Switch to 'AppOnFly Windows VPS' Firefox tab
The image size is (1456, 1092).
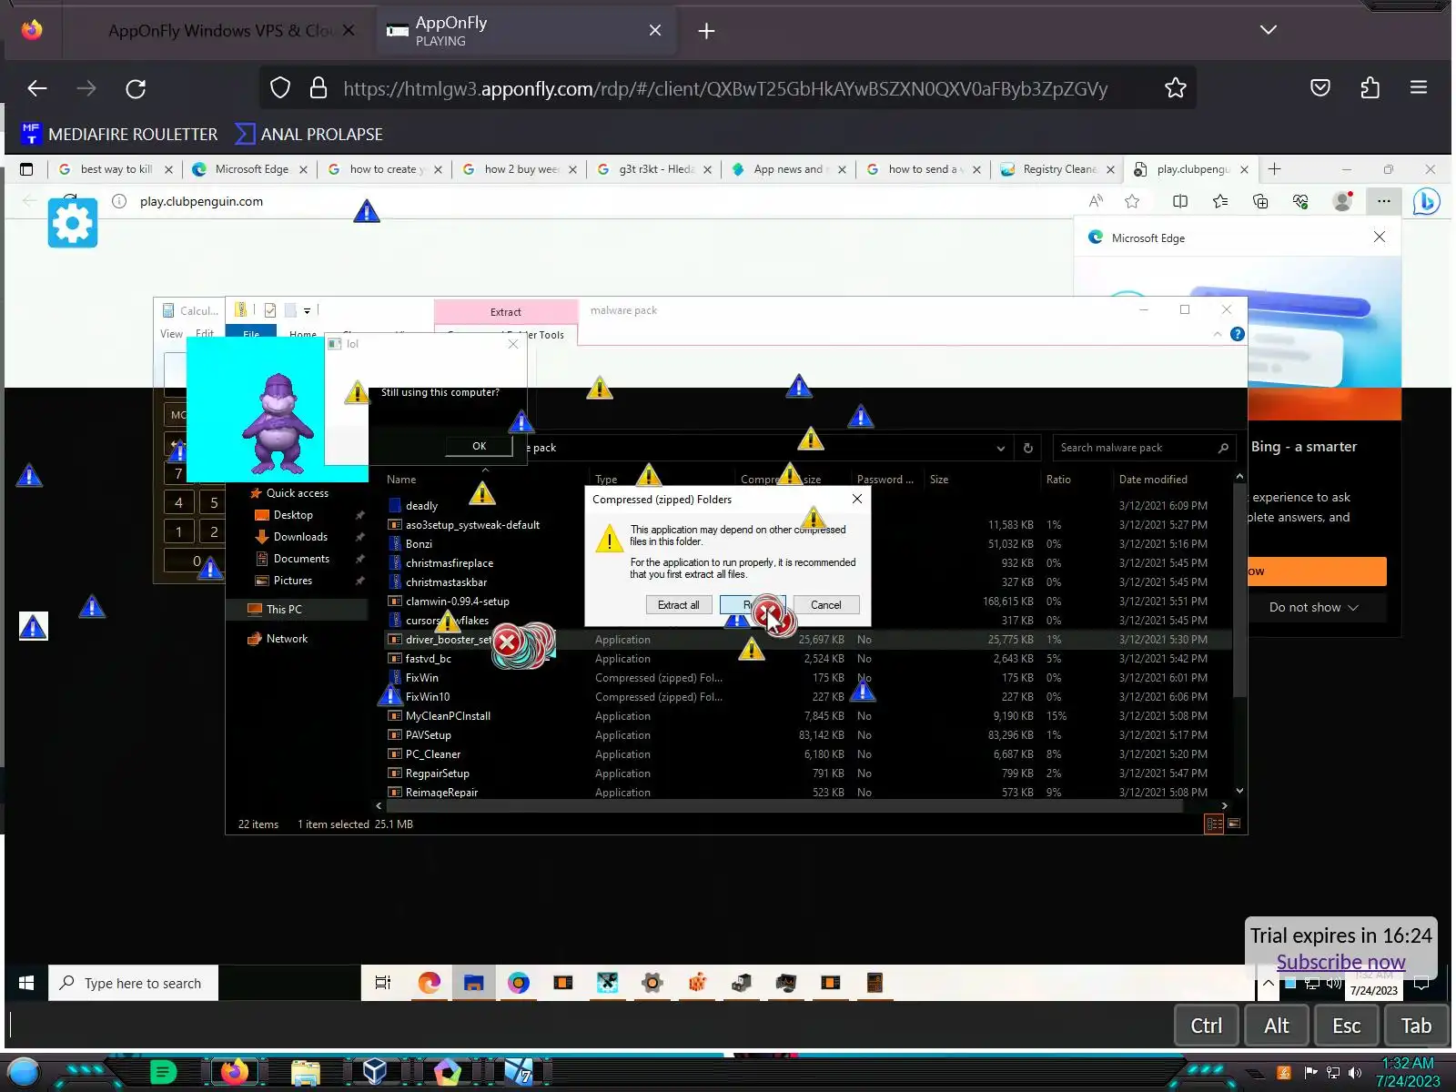click(x=218, y=31)
